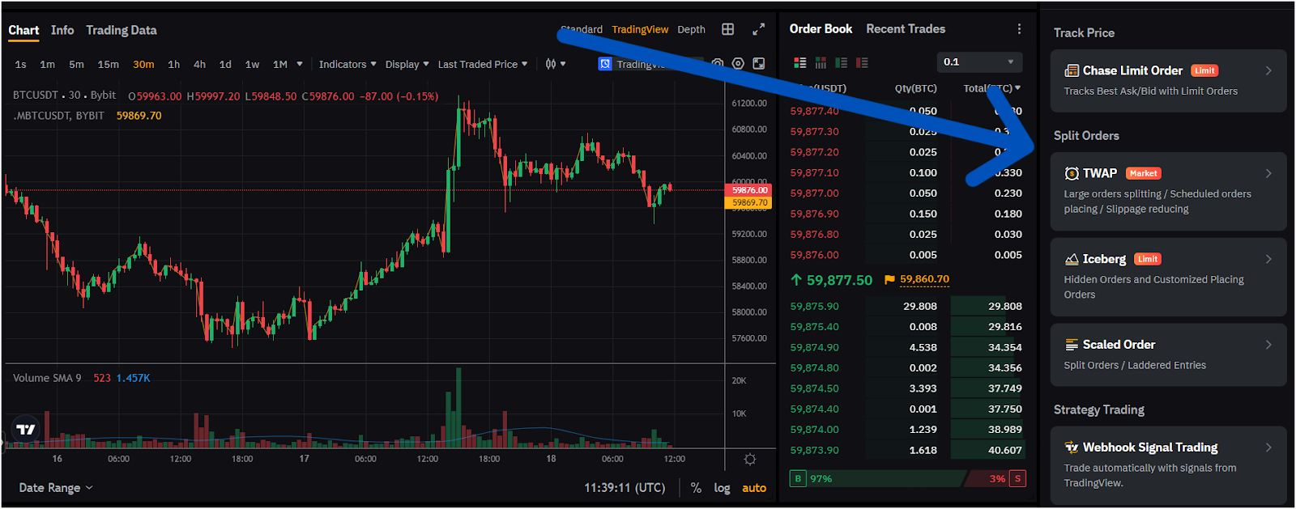The height and width of the screenshot is (509, 1296).
Task: Open the TWAP split order card
Action: [x=1168, y=192]
